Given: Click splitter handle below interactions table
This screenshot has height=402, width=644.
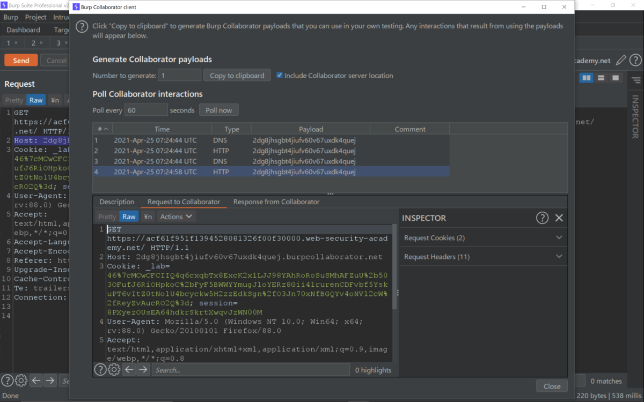Looking at the screenshot, I should (x=330, y=194).
